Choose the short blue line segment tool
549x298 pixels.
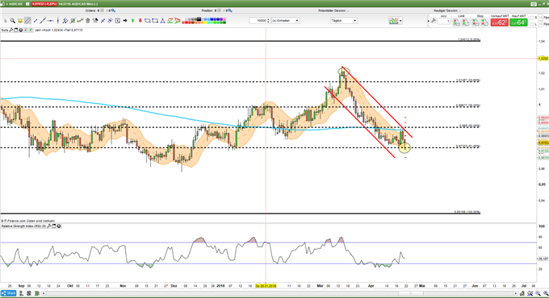click(36, 21)
